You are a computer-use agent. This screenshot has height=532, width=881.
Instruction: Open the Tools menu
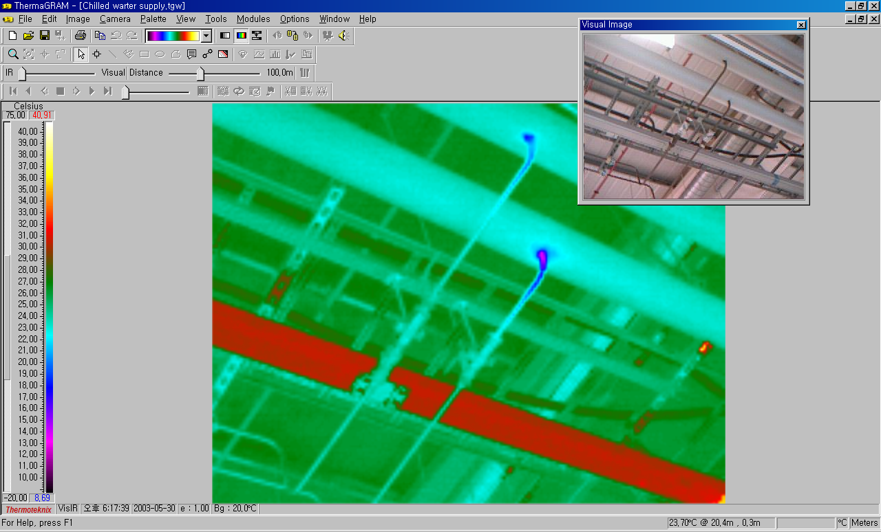(216, 19)
